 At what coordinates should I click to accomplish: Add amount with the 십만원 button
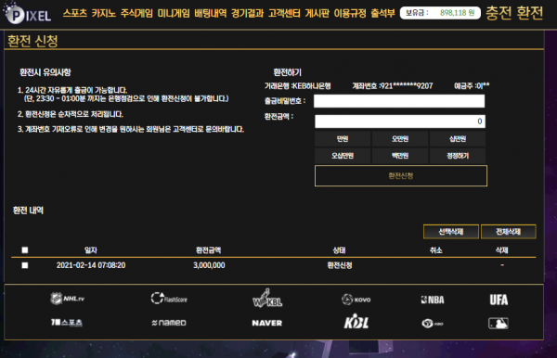point(458,139)
